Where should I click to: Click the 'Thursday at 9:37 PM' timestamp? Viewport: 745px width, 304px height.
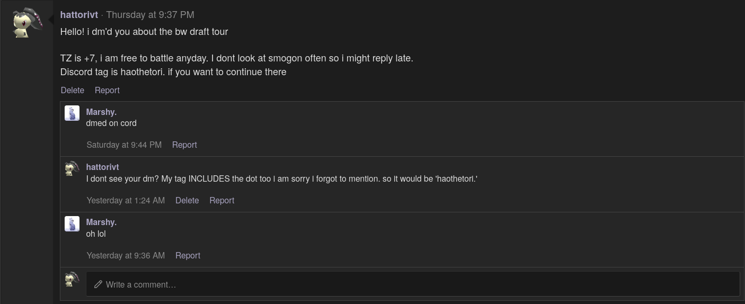(x=150, y=15)
